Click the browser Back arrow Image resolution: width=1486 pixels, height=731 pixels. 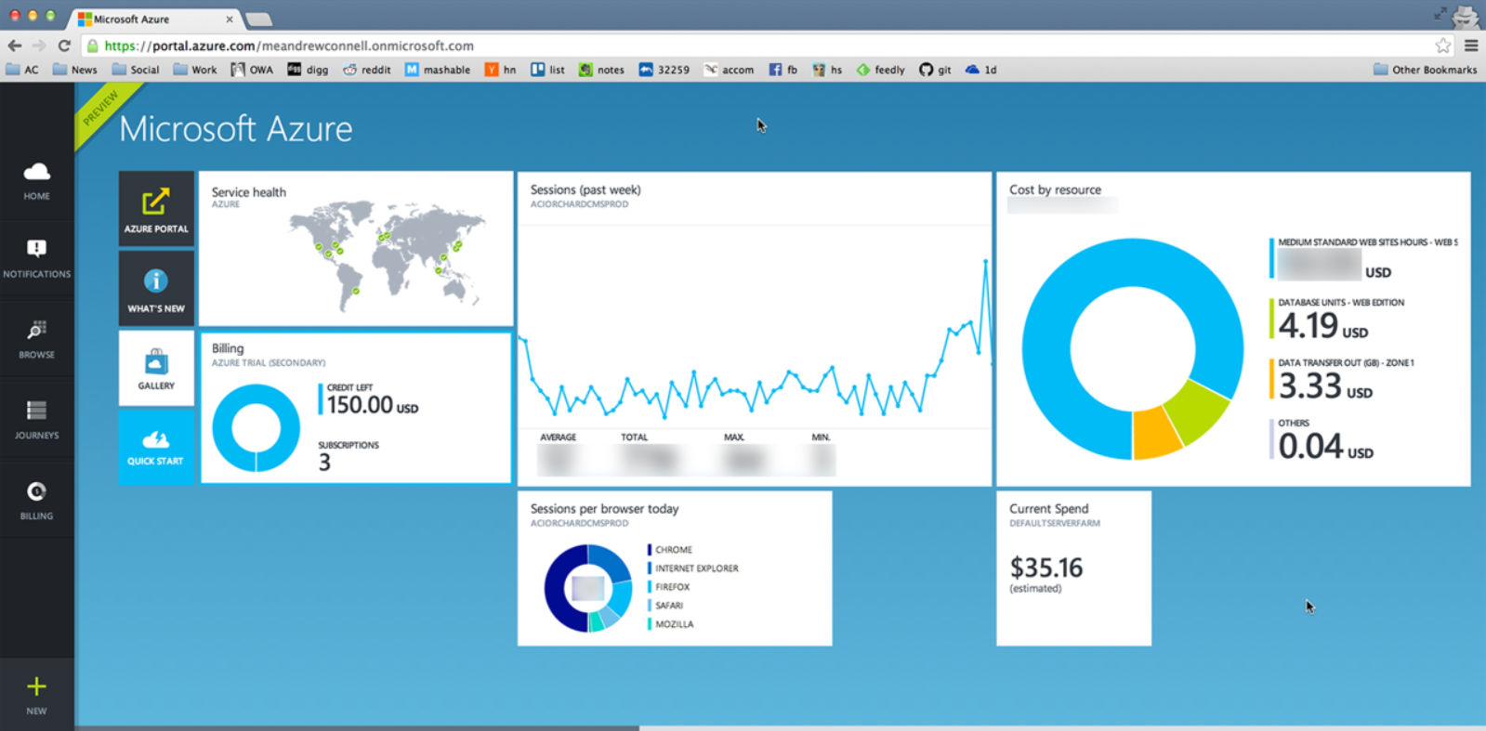pos(15,46)
